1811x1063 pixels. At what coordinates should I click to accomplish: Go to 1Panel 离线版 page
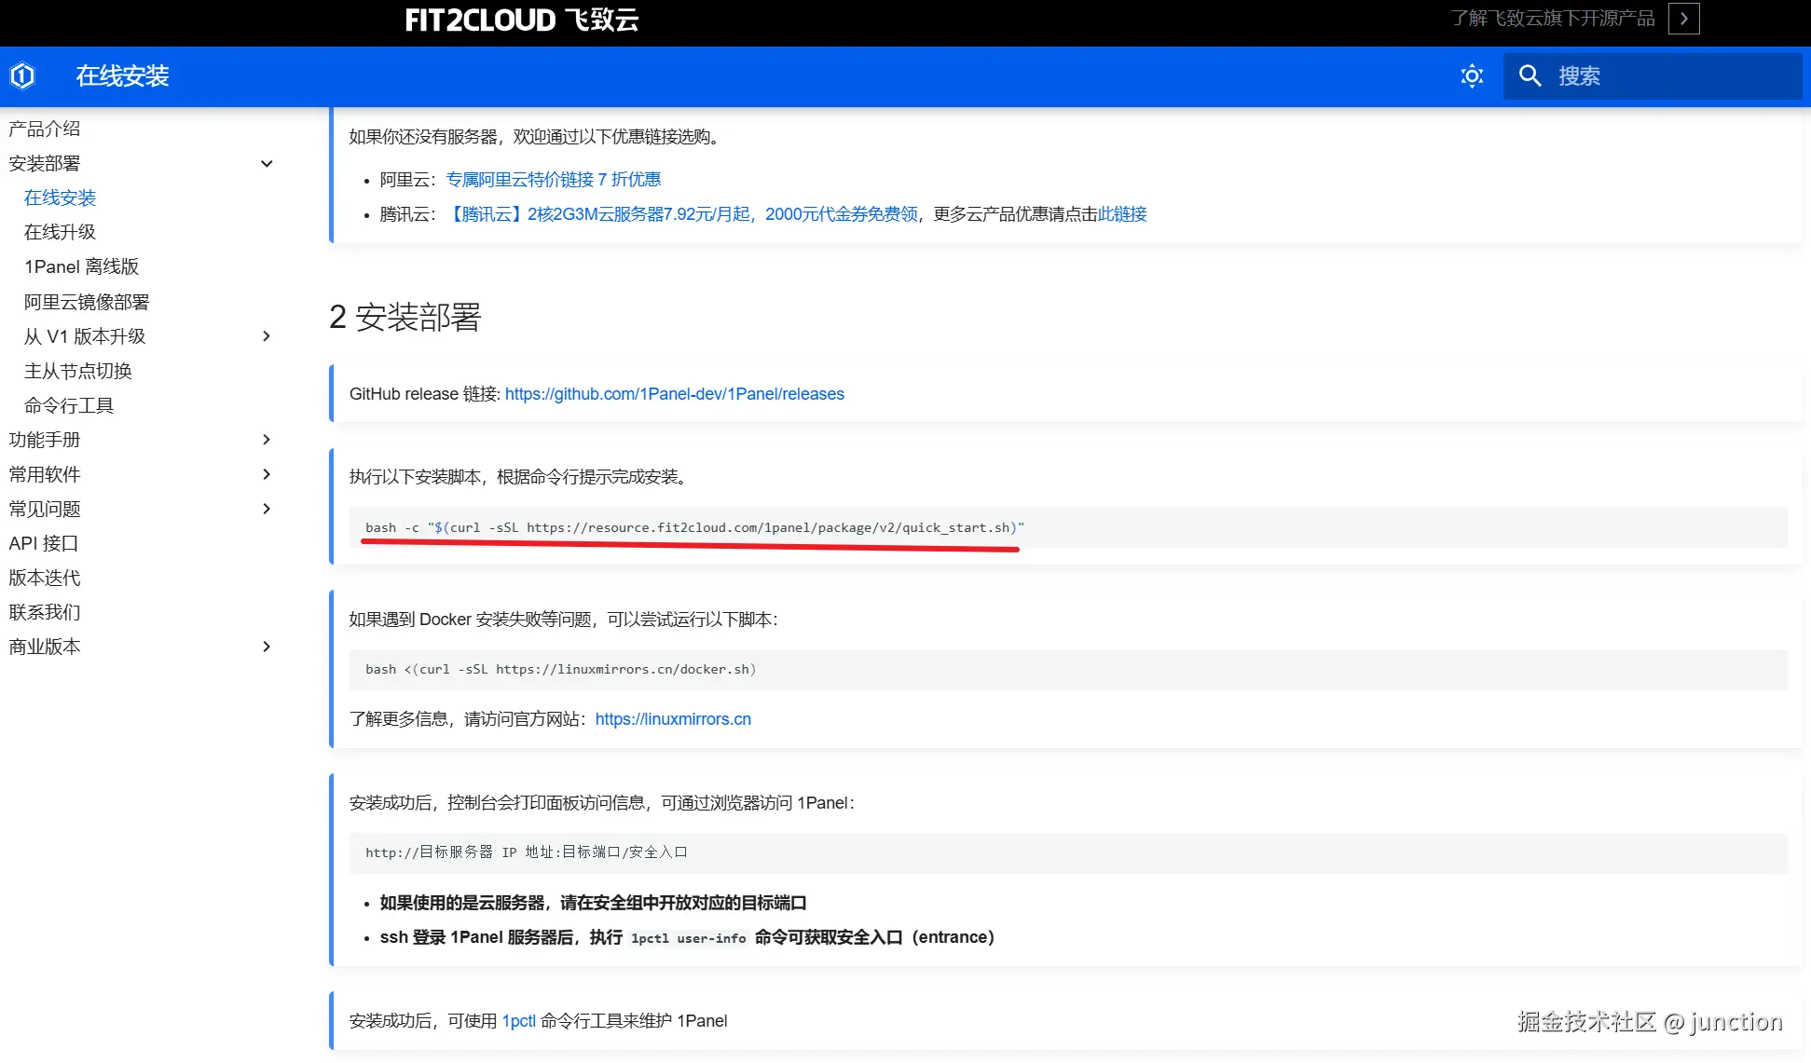(81, 267)
